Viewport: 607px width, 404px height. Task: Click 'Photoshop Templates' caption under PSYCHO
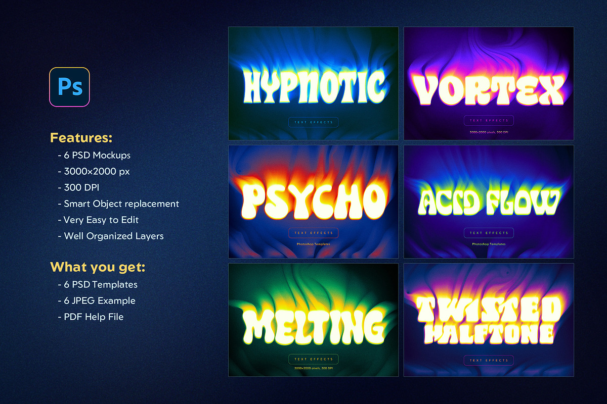point(313,244)
